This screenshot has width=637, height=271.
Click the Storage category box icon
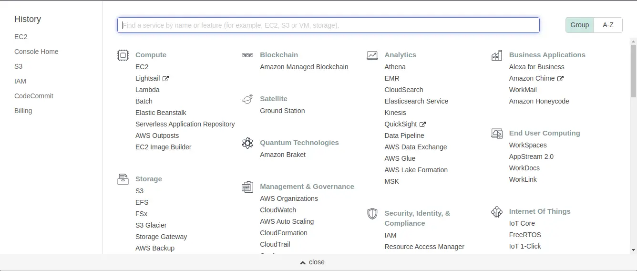click(x=123, y=179)
